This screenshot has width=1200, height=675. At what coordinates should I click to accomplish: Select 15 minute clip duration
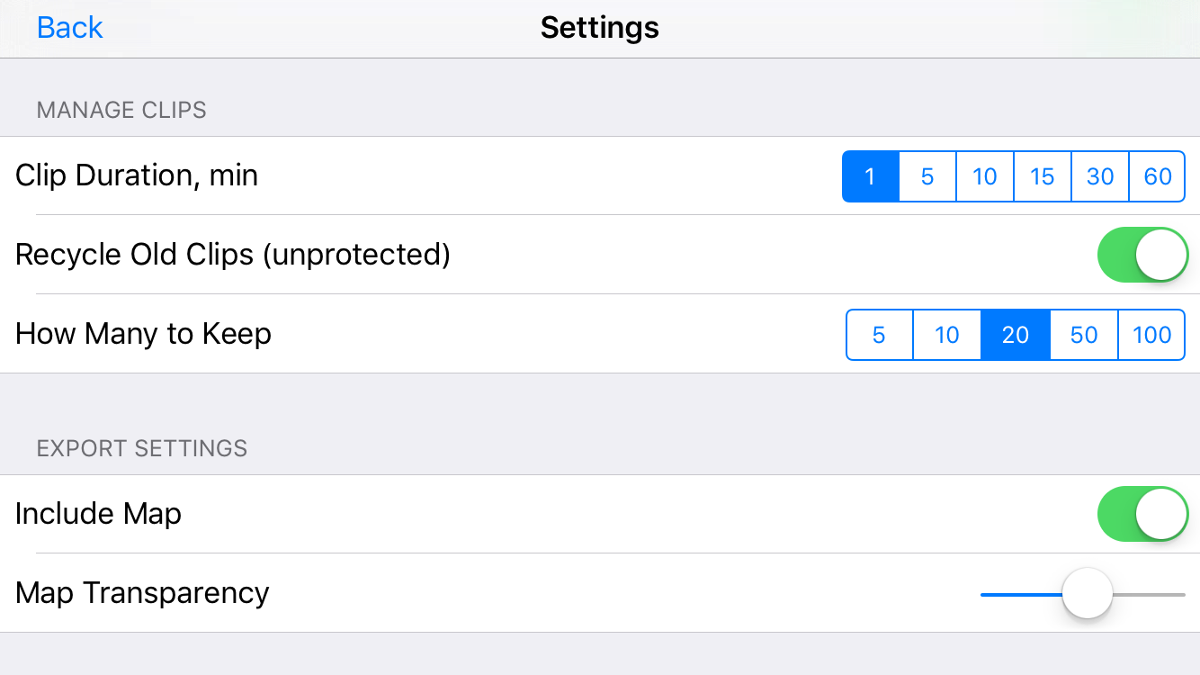(x=1043, y=176)
